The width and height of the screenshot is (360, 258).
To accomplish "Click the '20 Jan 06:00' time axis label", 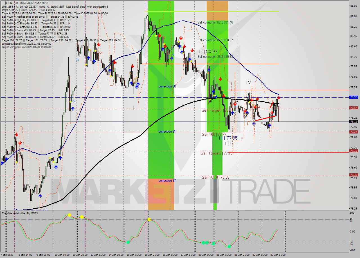I will 206,255.
